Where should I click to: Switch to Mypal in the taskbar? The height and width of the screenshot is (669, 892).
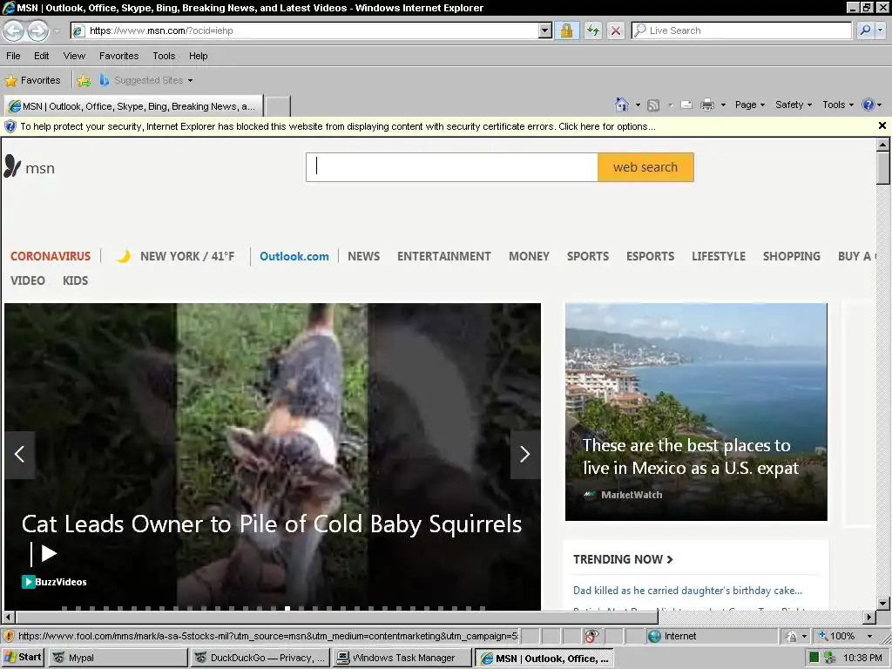click(x=118, y=658)
